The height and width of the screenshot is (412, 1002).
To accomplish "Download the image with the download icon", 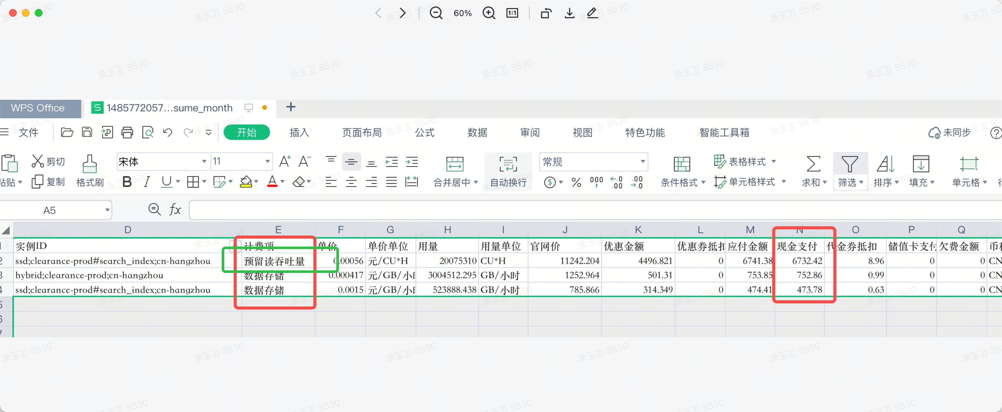I will 569,13.
